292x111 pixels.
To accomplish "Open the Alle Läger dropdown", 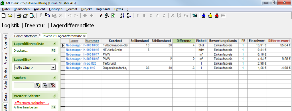I will (53, 68).
